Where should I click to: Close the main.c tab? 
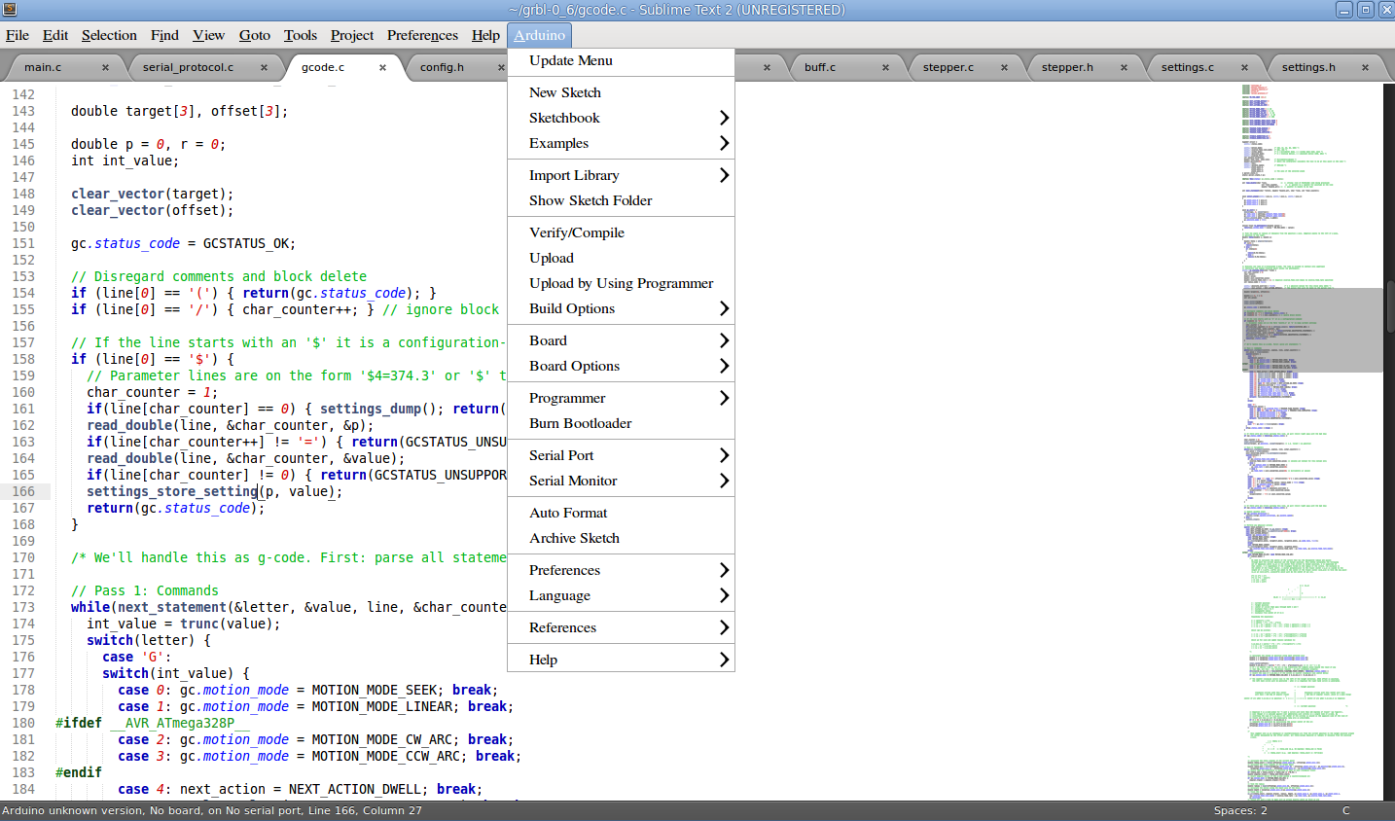pyautogui.click(x=105, y=68)
